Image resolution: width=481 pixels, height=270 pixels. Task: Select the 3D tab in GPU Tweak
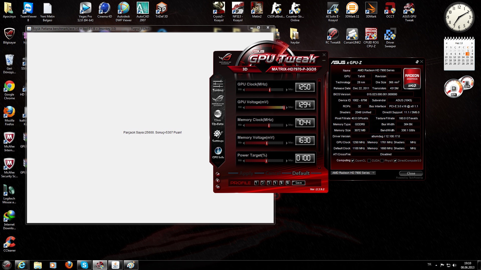[245, 69]
